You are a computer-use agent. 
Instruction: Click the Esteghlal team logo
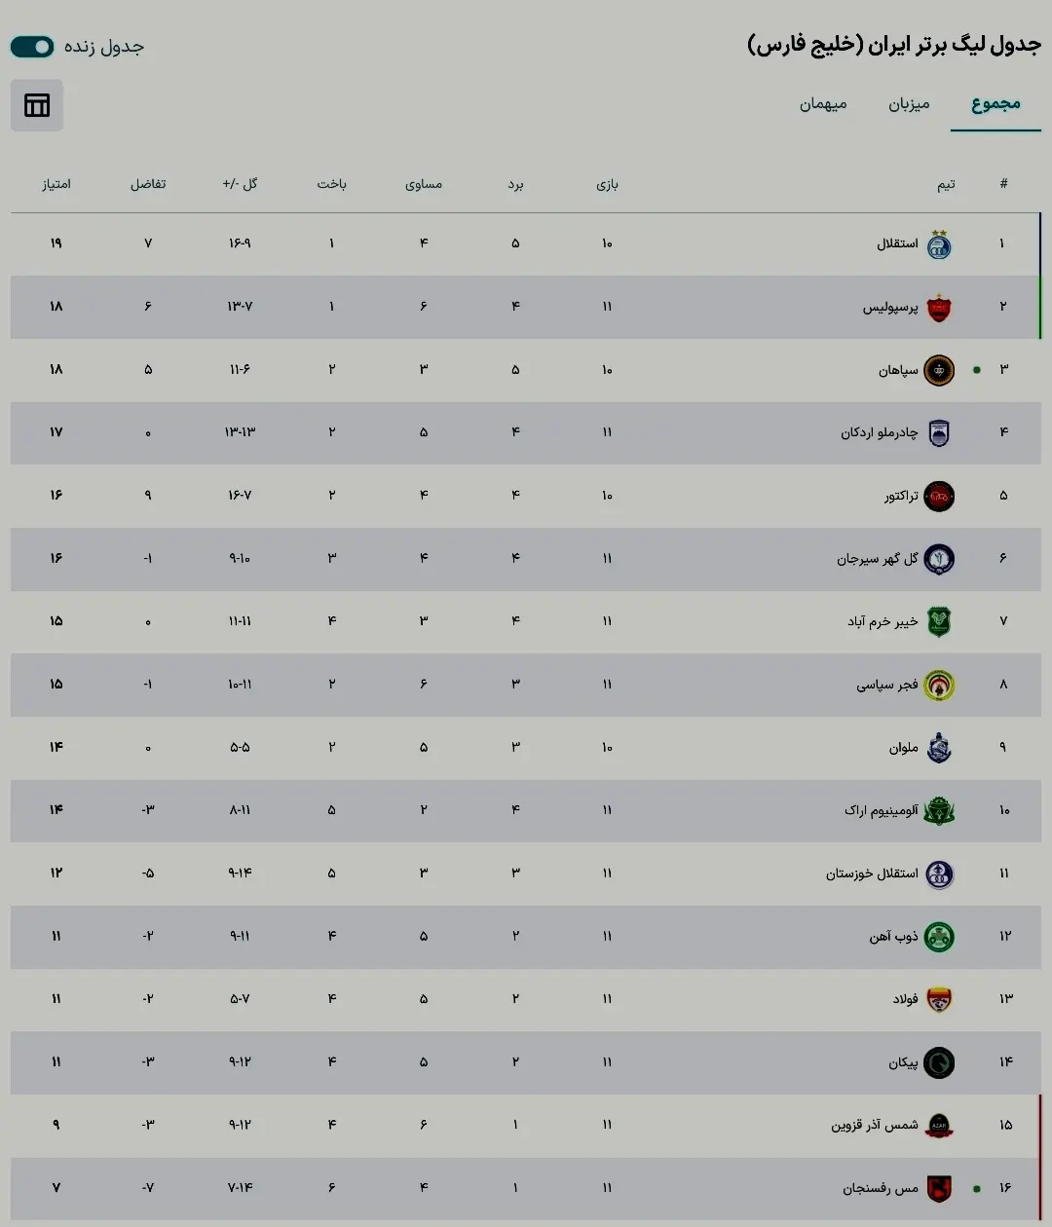pyautogui.click(x=938, y=245)
